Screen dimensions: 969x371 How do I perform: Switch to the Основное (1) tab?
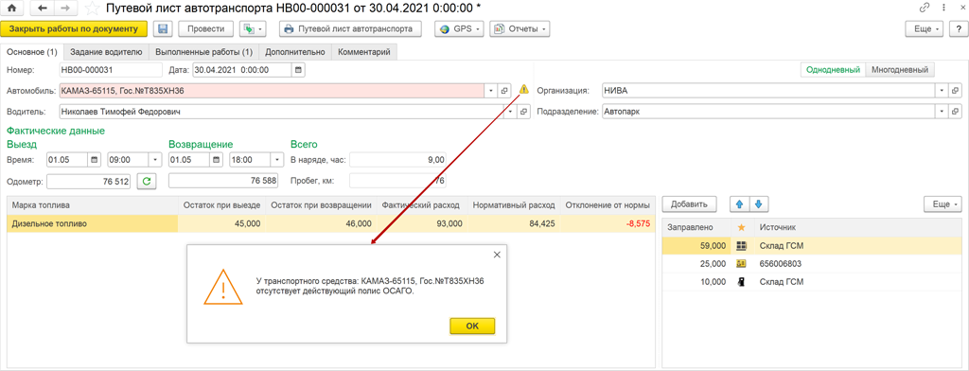click(31, 53)
